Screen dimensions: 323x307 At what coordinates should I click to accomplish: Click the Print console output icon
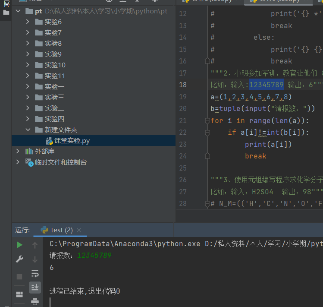point(35,302)
